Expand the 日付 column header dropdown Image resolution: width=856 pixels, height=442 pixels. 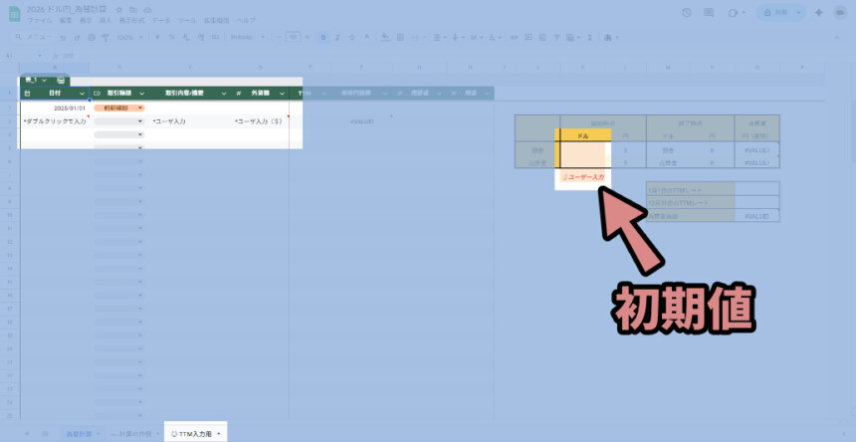tap(82, 93)
